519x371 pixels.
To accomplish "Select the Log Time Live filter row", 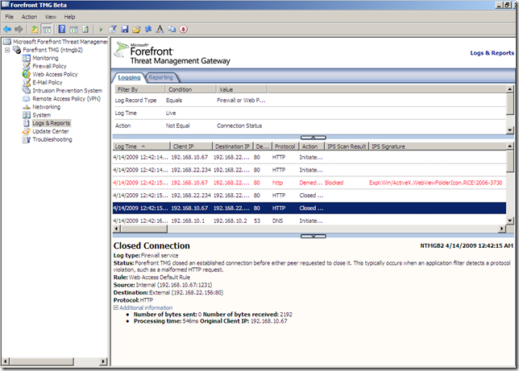I will [309, 113].
